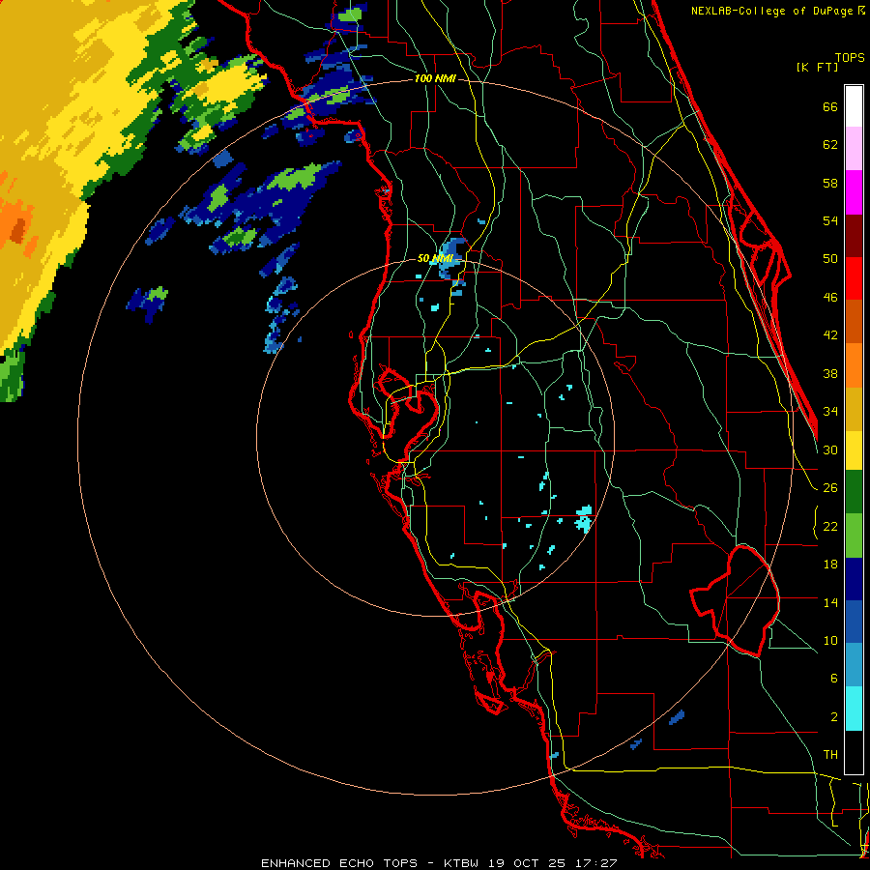This screenshot has height=870, width=870.
Task: Click the 38 legend value
Action: coord(830,373)
